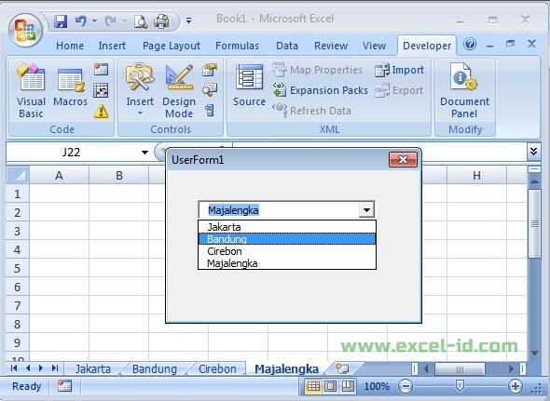Open the Name Box dropdown arrow
Screen dimensions: 550x401
(144, 152)
